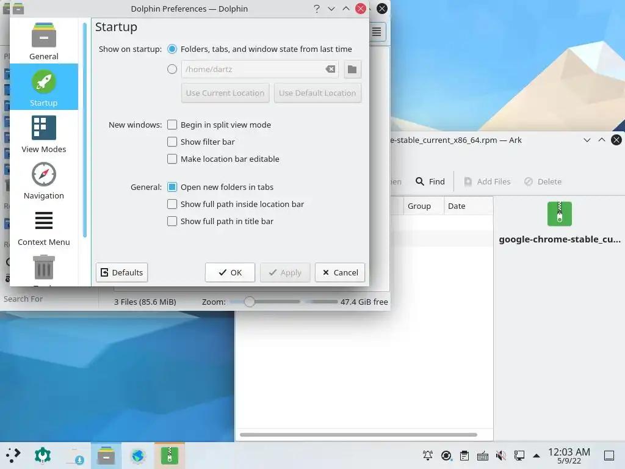Click the Cancel button
625x469 pixels.
pyautogui.click(x=339, y=272)
